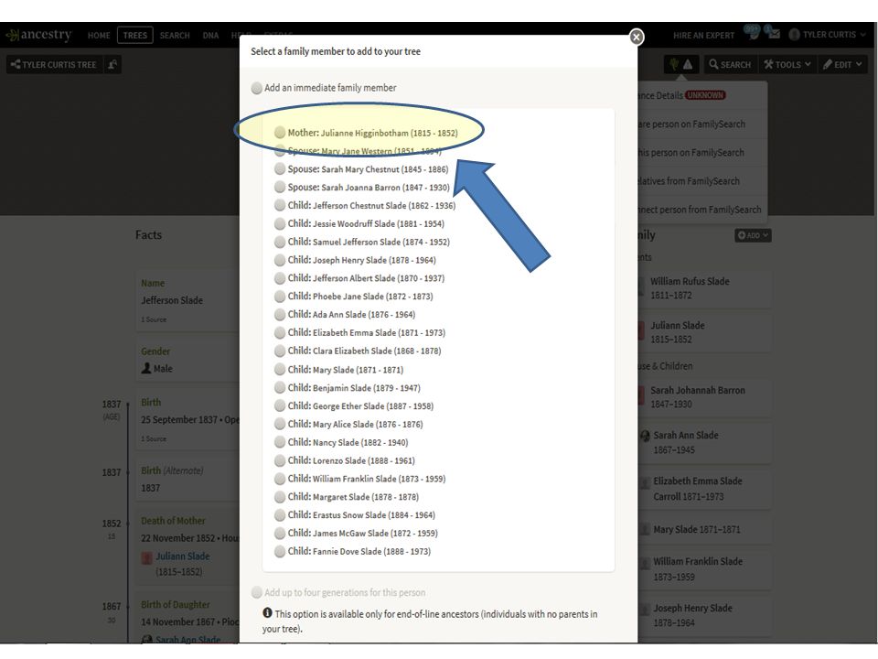Click the male gender icon
The width and height of the screenshot is (878, 659).
(x=146, y=368)
